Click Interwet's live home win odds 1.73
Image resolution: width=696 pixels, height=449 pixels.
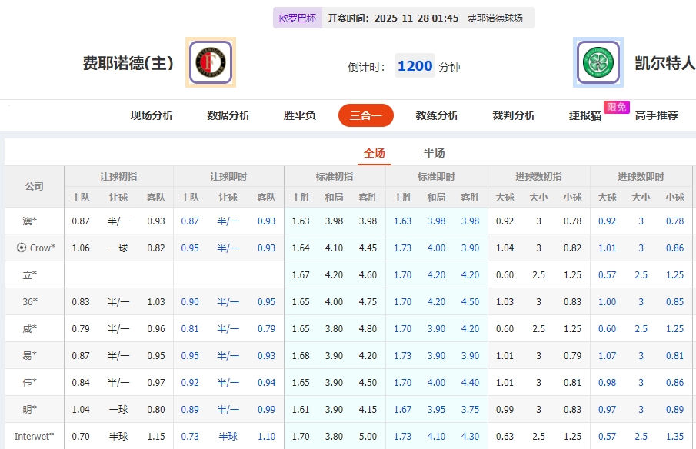coord(402,435)
